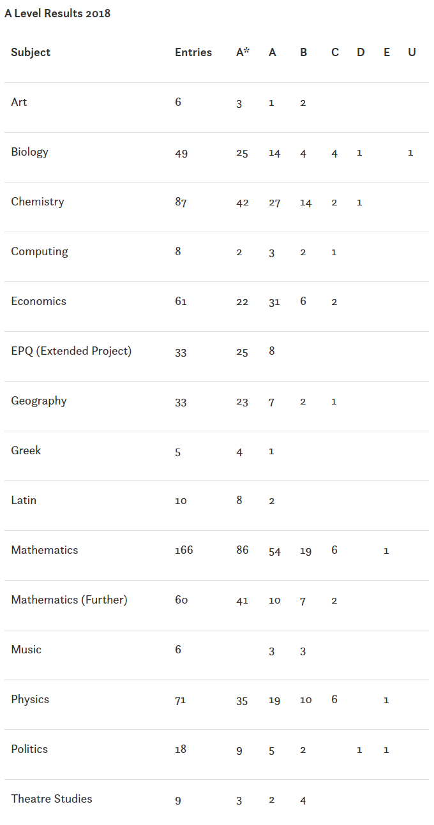Click the Computing row label
Viewport: 434px width, 825px height.
[x=40, y=251]
